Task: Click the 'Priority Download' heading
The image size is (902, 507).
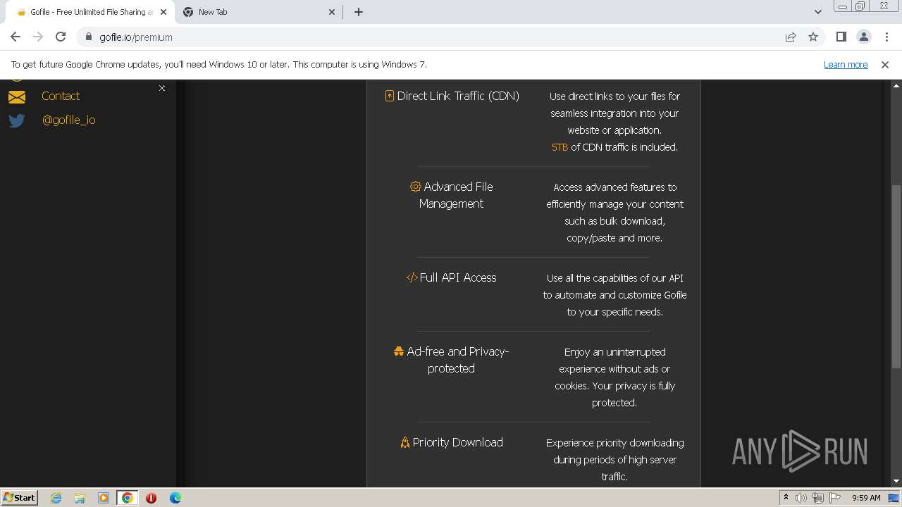Action: pyautogui.click(x=457, y=442)
